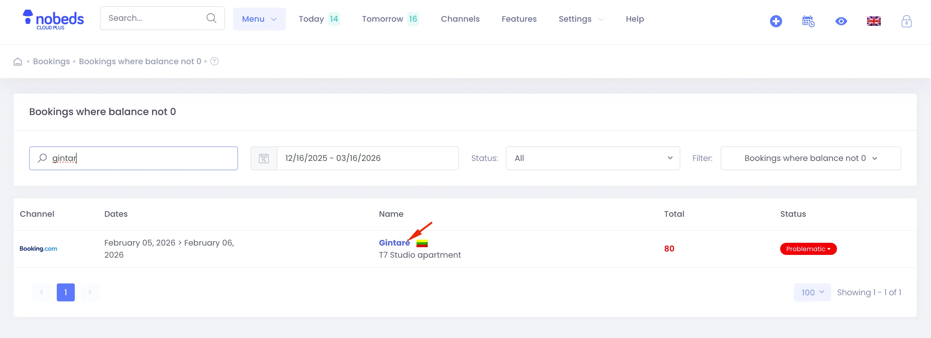Click the lock icon in top bar
Viewport: 931px width, 338px height.
point(906,21)
